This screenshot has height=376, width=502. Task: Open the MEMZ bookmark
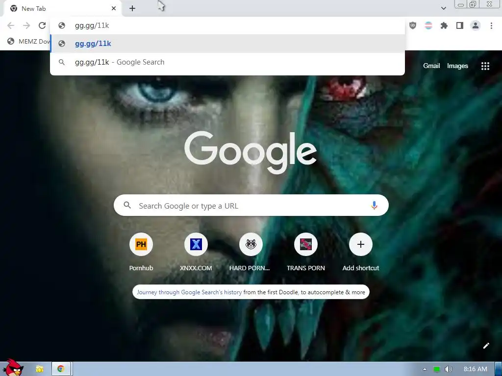tap(29, 41)
